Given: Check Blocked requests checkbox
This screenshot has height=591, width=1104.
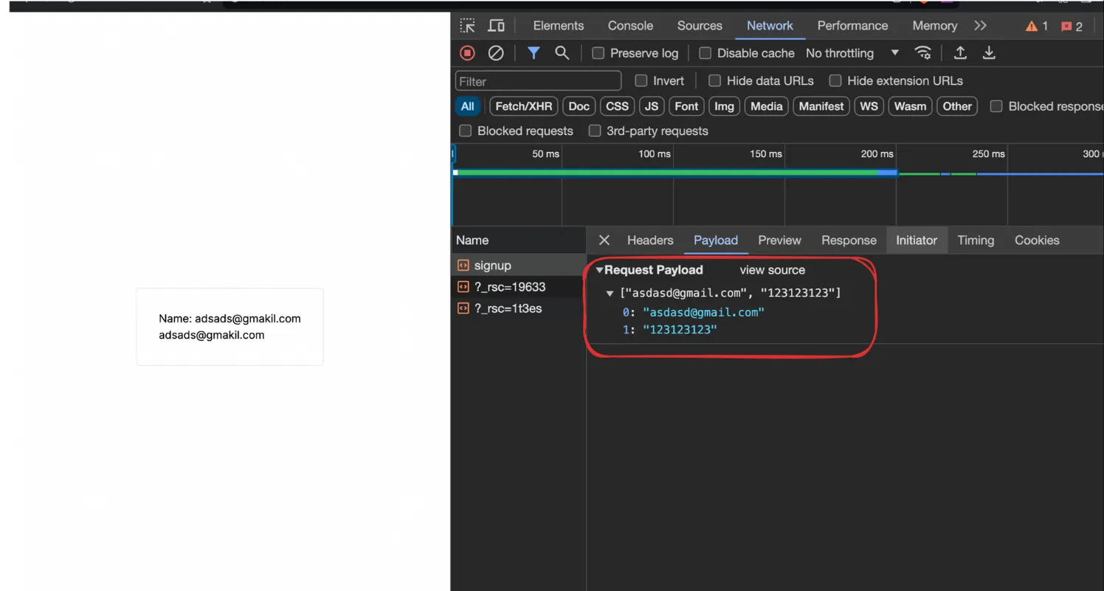Looking at the screenshot, I should [466, 131].
